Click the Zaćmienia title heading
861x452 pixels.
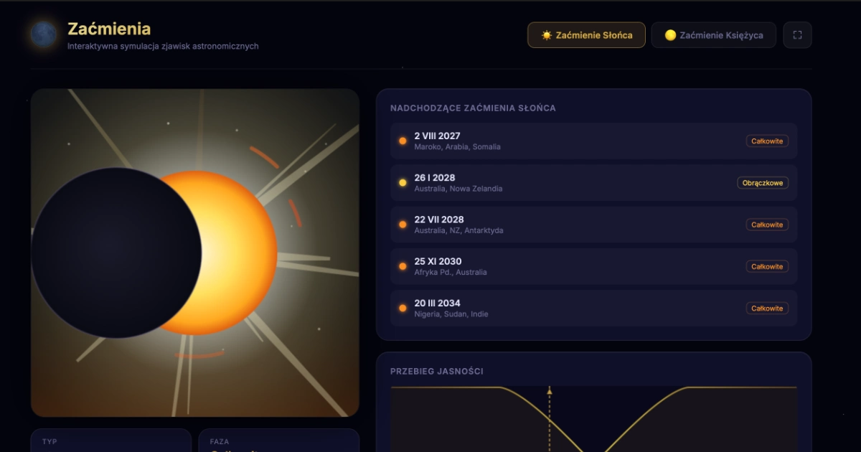tap(109, 29)
